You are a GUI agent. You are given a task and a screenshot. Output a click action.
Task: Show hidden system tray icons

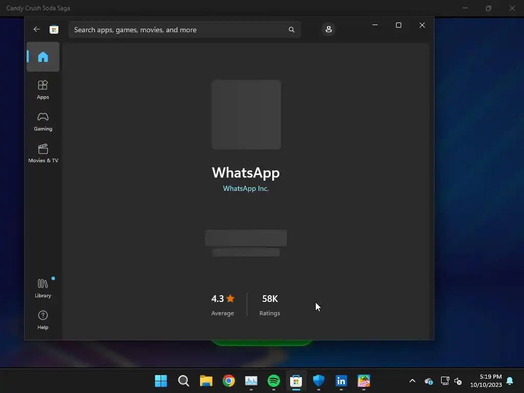pyautogui.click(x=412, y=381)
